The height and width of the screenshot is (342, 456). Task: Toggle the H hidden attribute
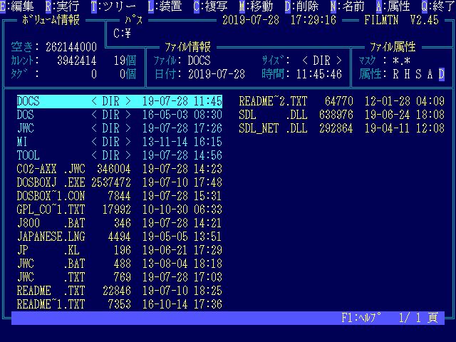tap(408, 73)
